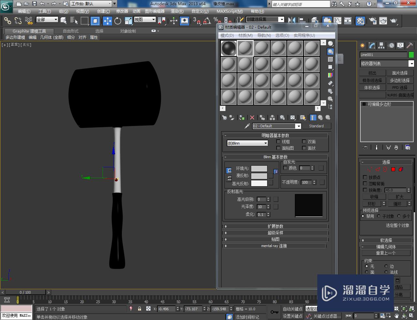Switch to the Display panel
417x320 pixels.
pyautogui.click(x=400, y=46)
